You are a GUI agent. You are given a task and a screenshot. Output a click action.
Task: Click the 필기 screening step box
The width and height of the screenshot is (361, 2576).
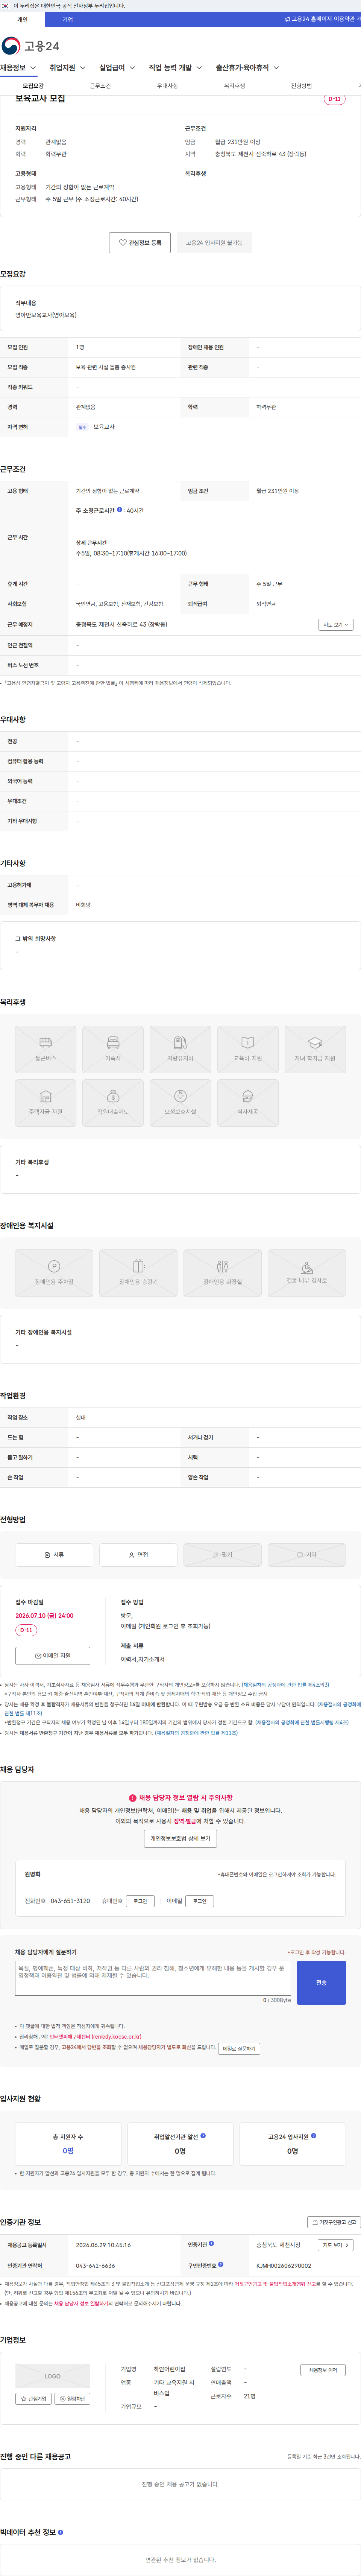pyautogui.click(x=222, y=1555)
